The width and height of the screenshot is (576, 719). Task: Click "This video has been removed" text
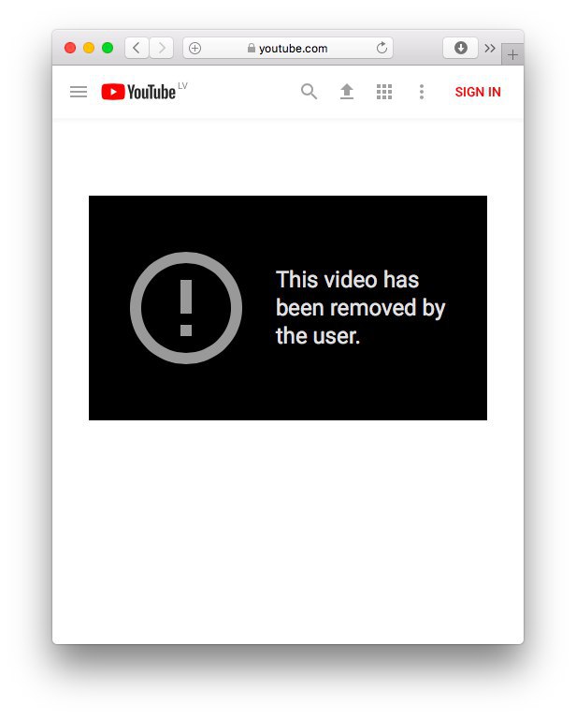(x=360, y=308)
